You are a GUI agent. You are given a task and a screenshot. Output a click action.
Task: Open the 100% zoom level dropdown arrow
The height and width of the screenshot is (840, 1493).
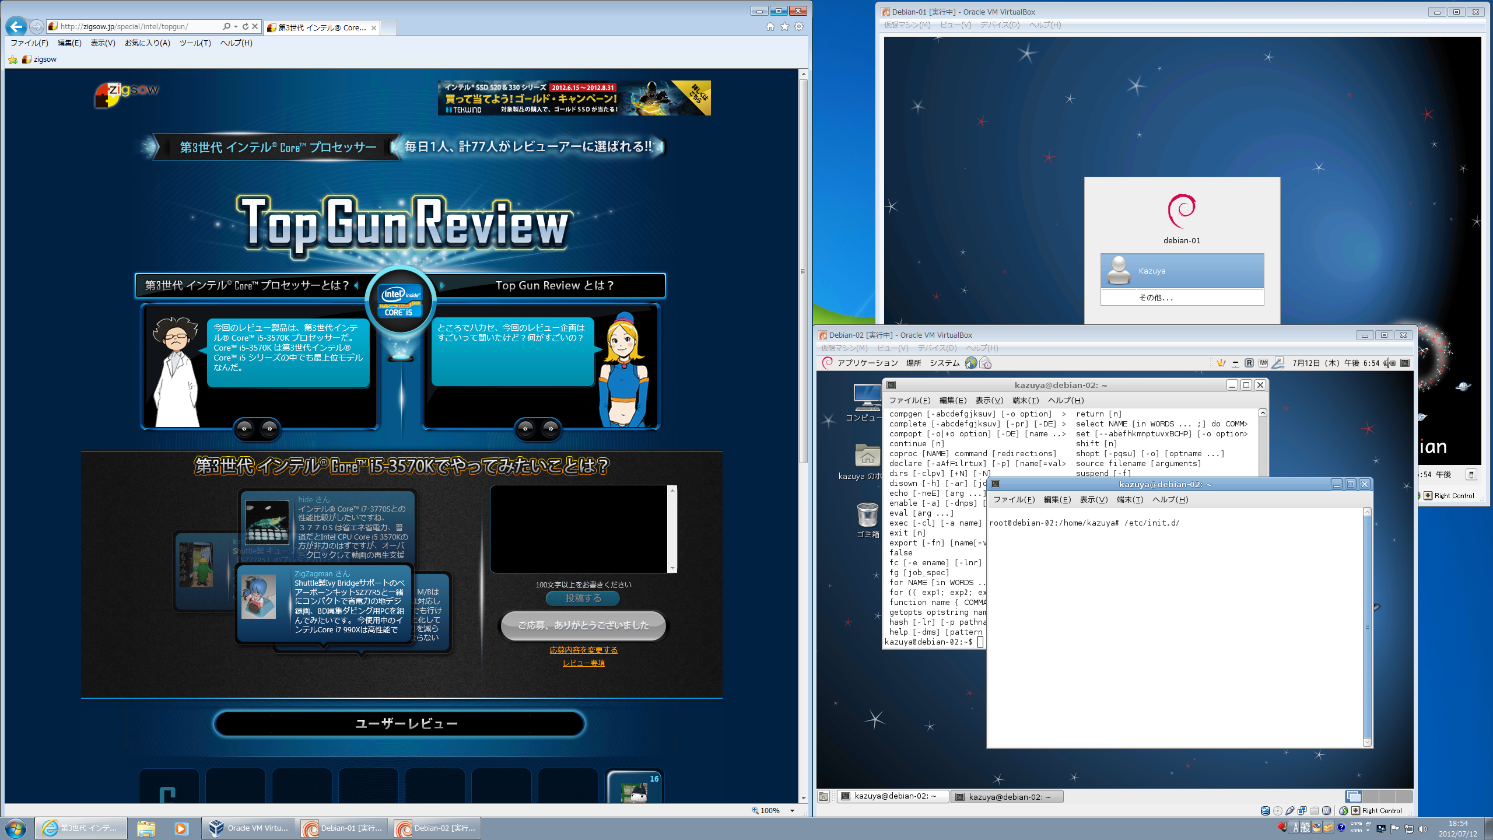click(x=792, y=810)
